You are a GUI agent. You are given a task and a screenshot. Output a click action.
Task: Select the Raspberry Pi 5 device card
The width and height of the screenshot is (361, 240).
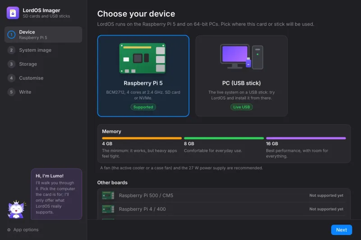(x=143, y=76)
